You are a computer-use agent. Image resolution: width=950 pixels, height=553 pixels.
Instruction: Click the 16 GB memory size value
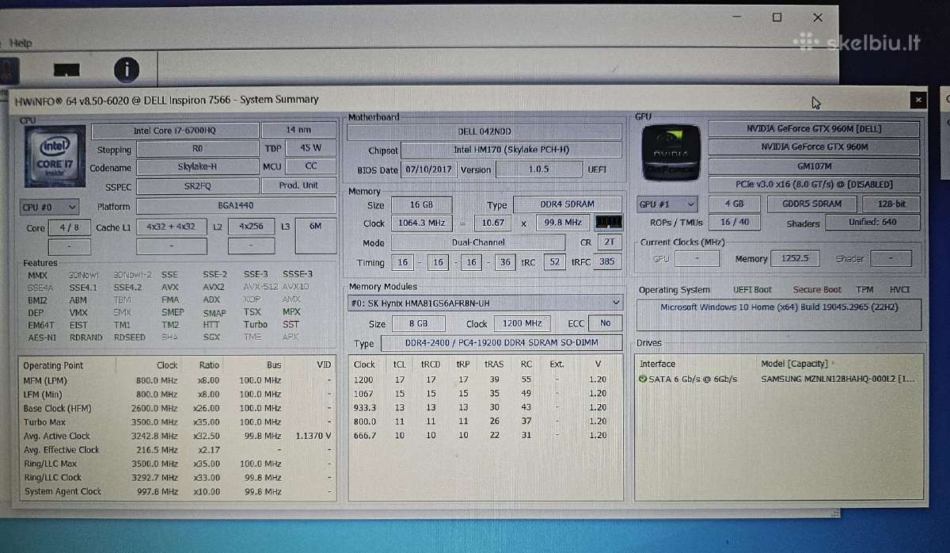click(x=420, y=204)
